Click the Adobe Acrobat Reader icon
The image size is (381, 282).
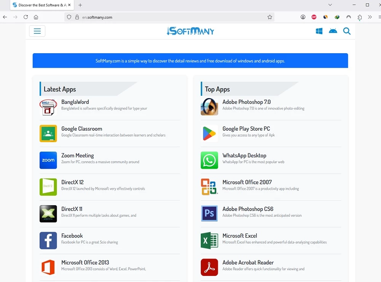click(x=209, y=267)
